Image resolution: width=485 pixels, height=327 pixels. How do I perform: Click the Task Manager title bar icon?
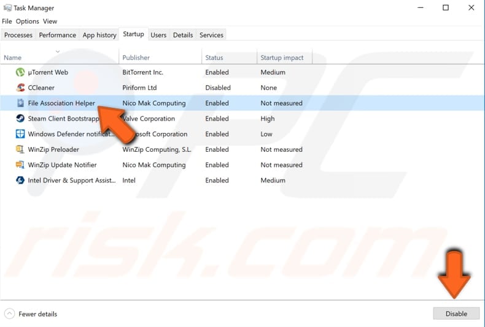point(7,8)
